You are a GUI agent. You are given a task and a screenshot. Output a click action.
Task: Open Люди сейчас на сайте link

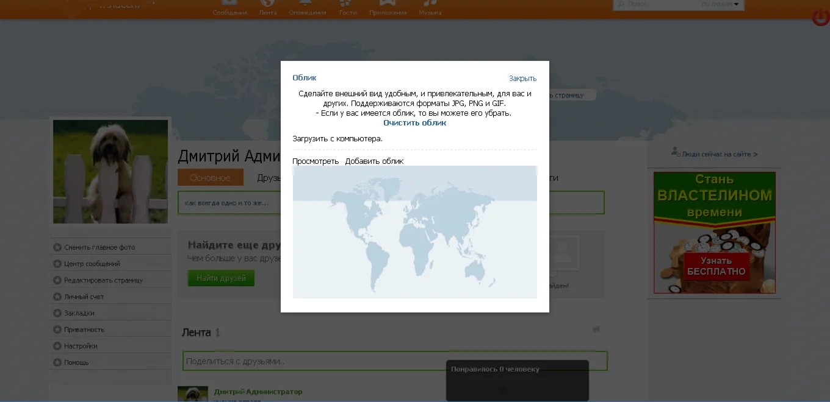pos(720,154)
